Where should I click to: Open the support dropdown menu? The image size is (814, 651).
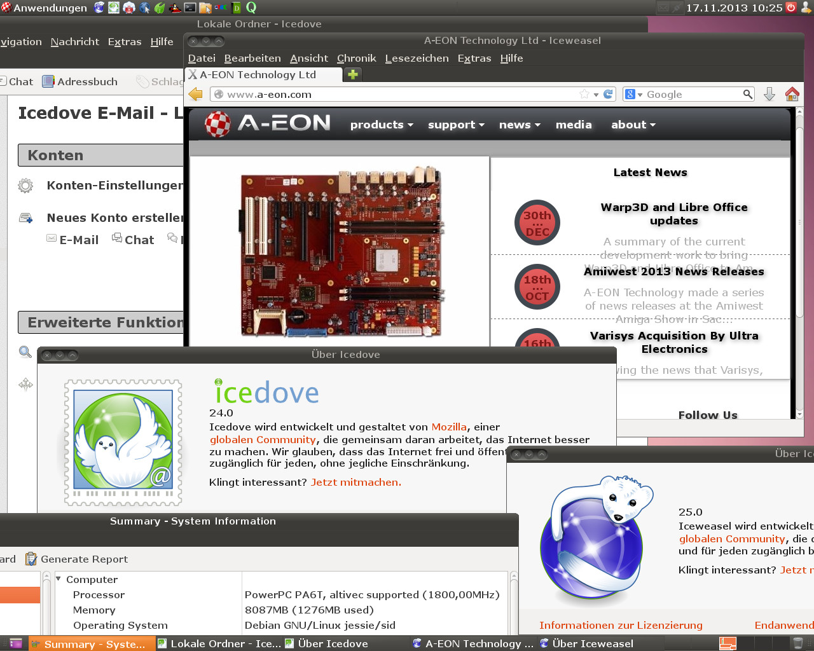456,125
